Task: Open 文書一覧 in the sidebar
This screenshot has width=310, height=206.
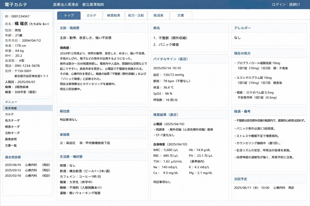Action: point(28,145)
